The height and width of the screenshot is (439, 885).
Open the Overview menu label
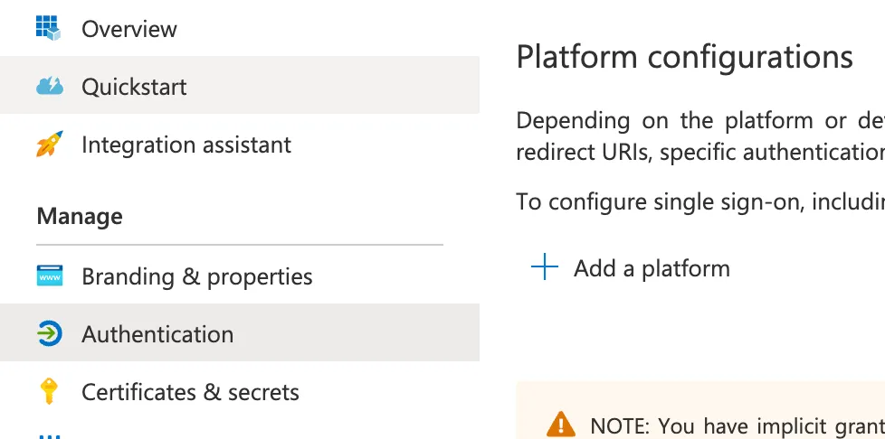tap(129, 29)
